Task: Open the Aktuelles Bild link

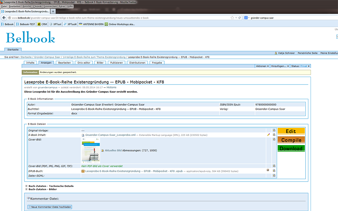Action: click(x=113, y=150)
